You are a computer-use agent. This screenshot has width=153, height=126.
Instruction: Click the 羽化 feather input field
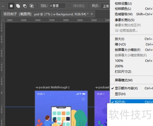57,6
